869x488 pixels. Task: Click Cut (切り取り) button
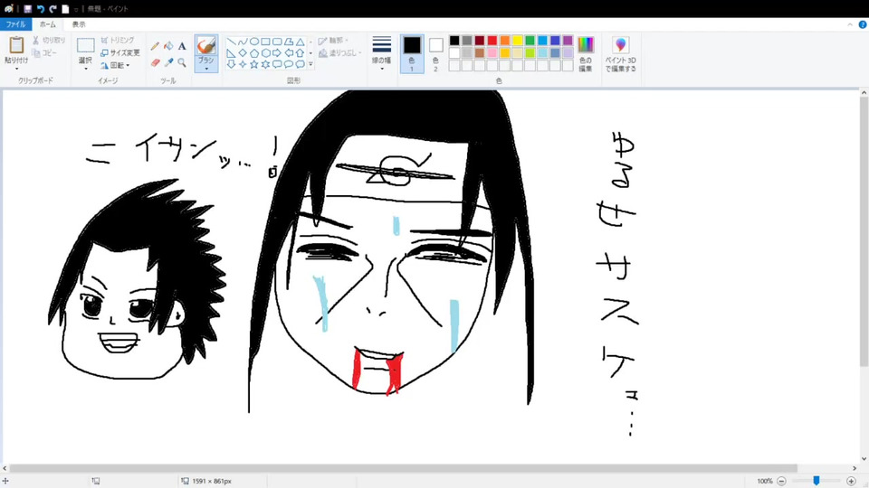click(49, 41)
